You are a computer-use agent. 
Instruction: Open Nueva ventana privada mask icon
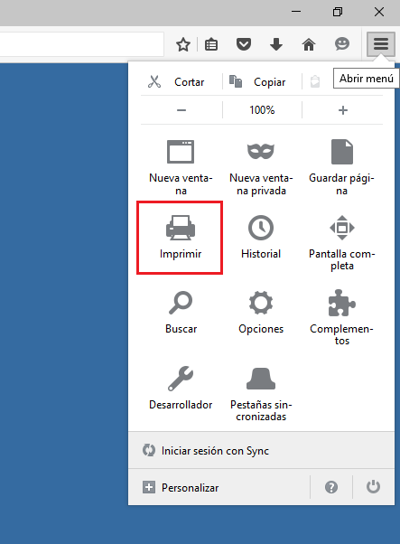[x=261, y=151]
